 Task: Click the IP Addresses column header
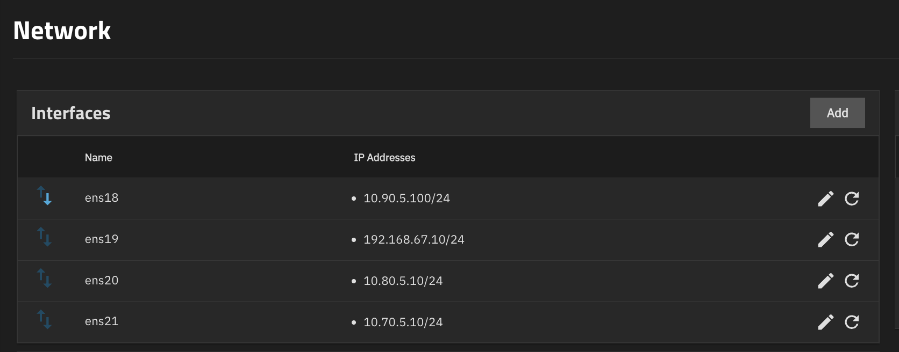pyautogui.click(x=384, y=158)
